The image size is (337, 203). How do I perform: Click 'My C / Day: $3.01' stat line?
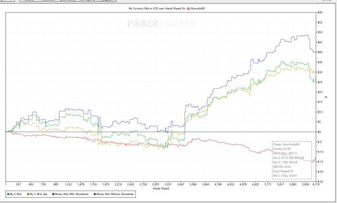(x=285, y=176)
